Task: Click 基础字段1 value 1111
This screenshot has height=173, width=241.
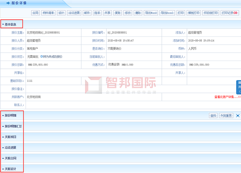Action: 30,81
